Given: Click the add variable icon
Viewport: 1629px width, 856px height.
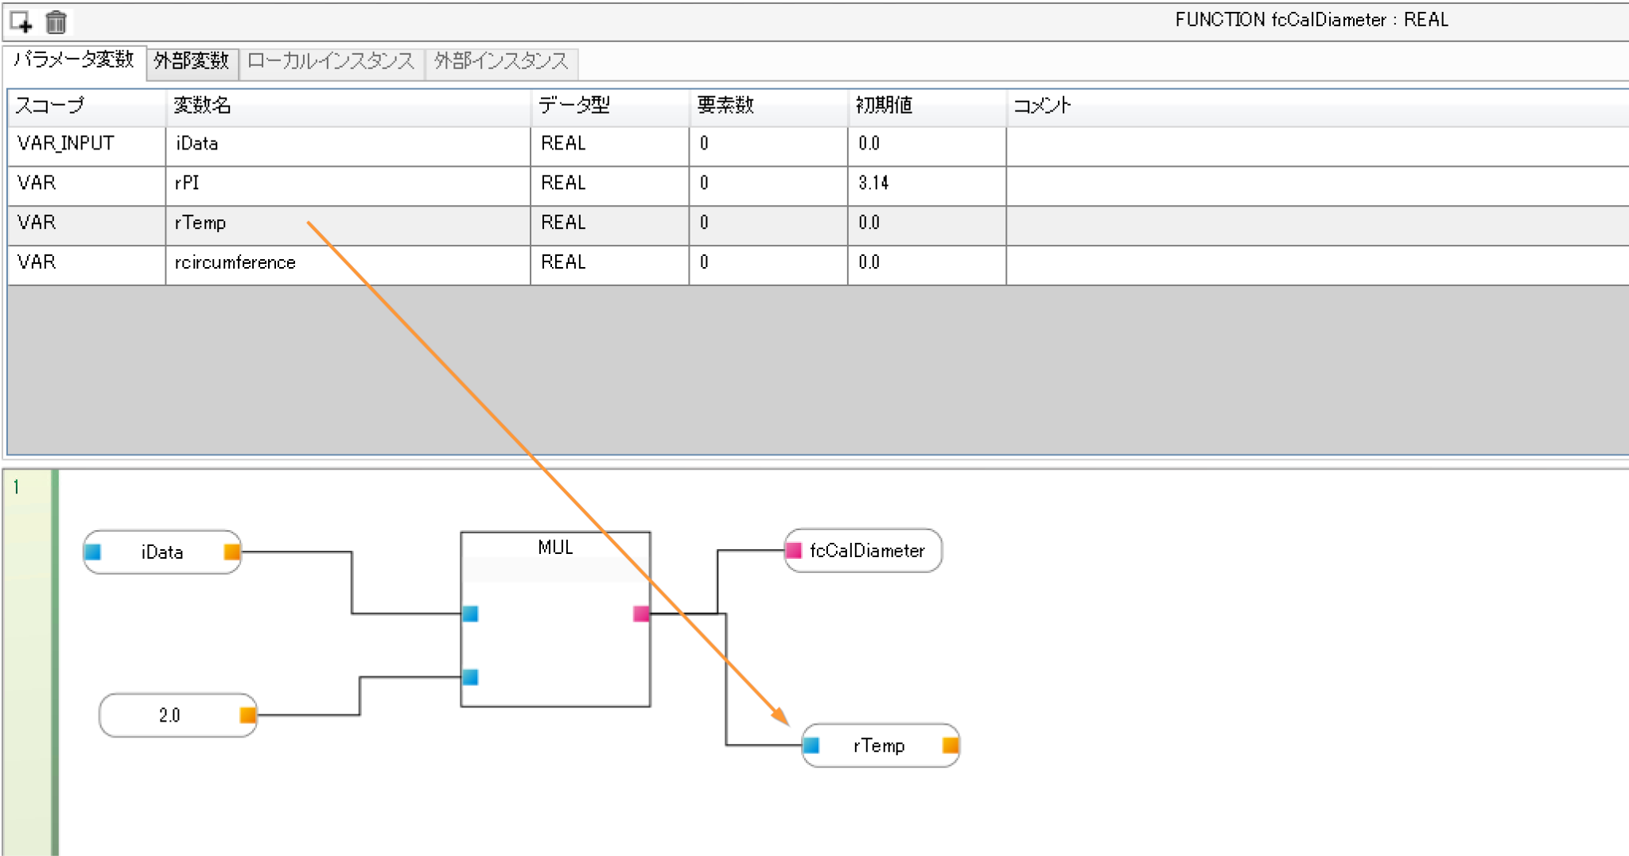Looking at the screenshot, I should pyautogui.click(x=21, y=22).
